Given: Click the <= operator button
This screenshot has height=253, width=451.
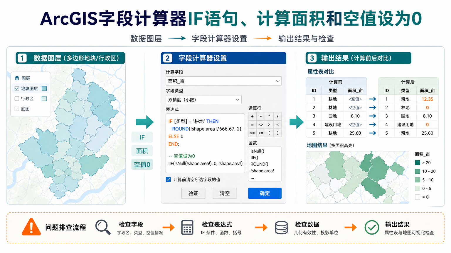Looking at the screenshot, I should 261,133.
